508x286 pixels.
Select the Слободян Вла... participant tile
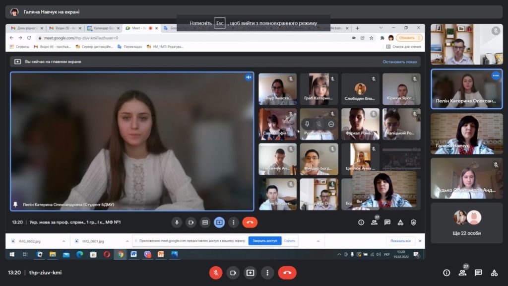tap(360, 89)
